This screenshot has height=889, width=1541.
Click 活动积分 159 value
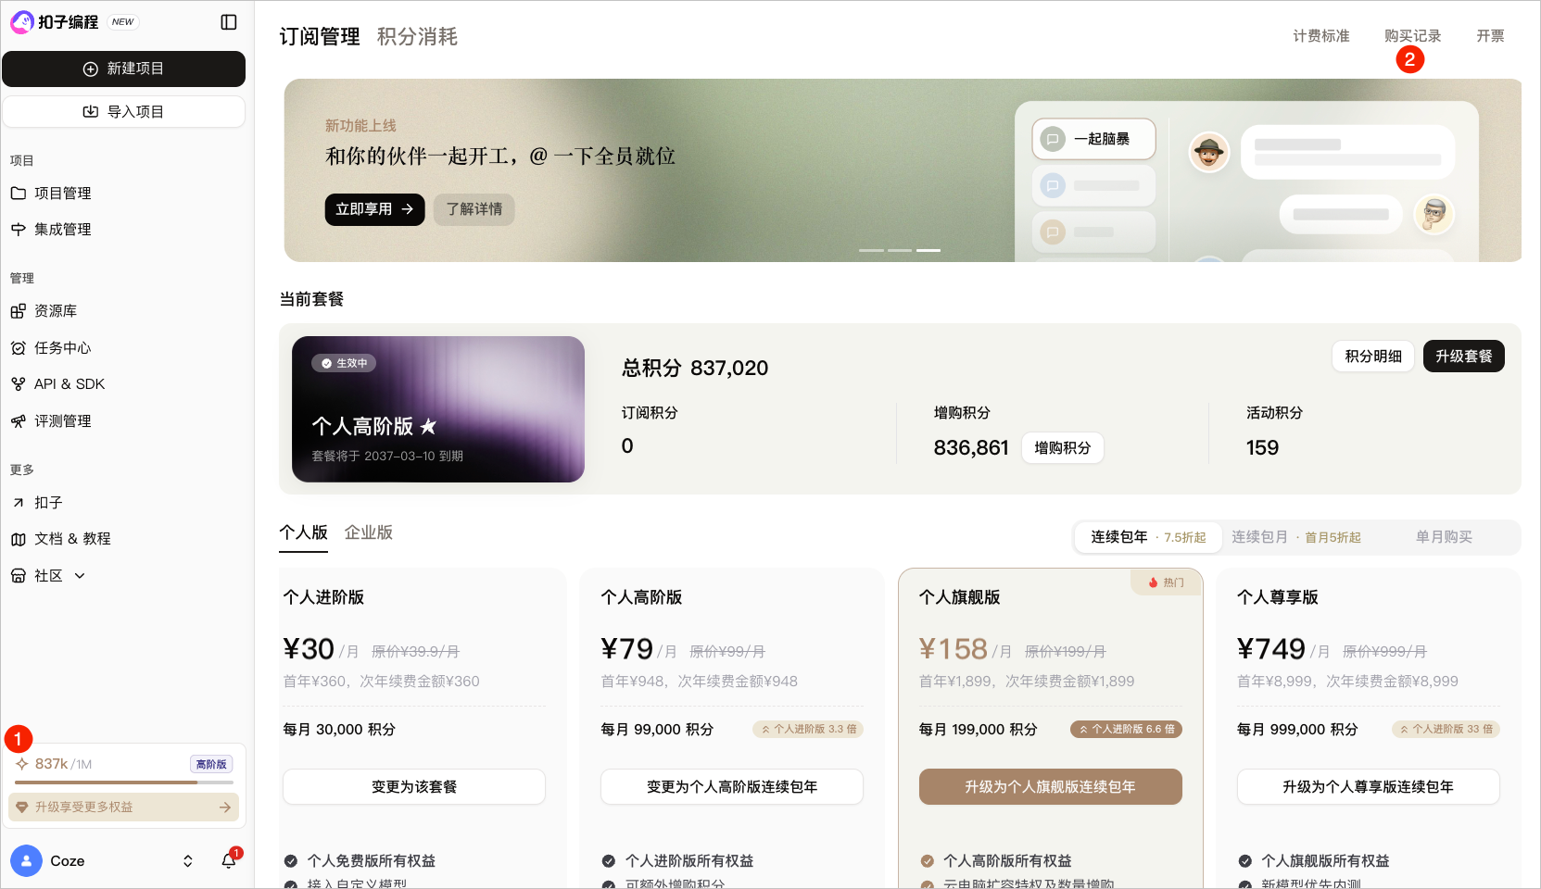pos(1262,448)
